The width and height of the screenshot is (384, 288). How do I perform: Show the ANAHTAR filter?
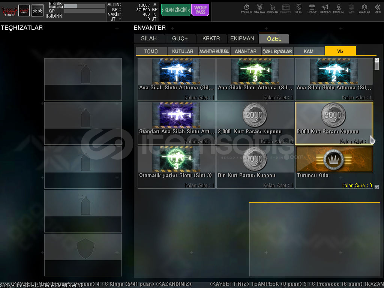[x=246, y=51]
